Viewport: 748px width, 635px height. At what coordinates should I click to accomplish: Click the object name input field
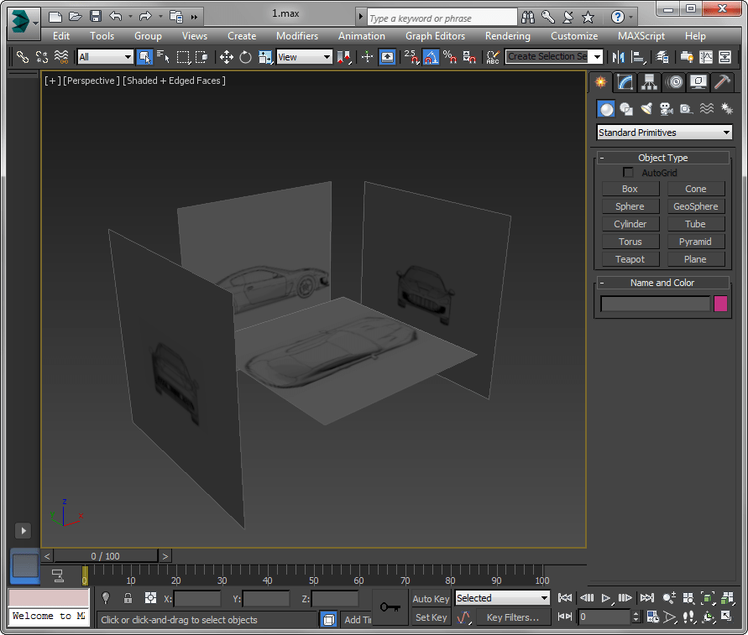[655, 304]
